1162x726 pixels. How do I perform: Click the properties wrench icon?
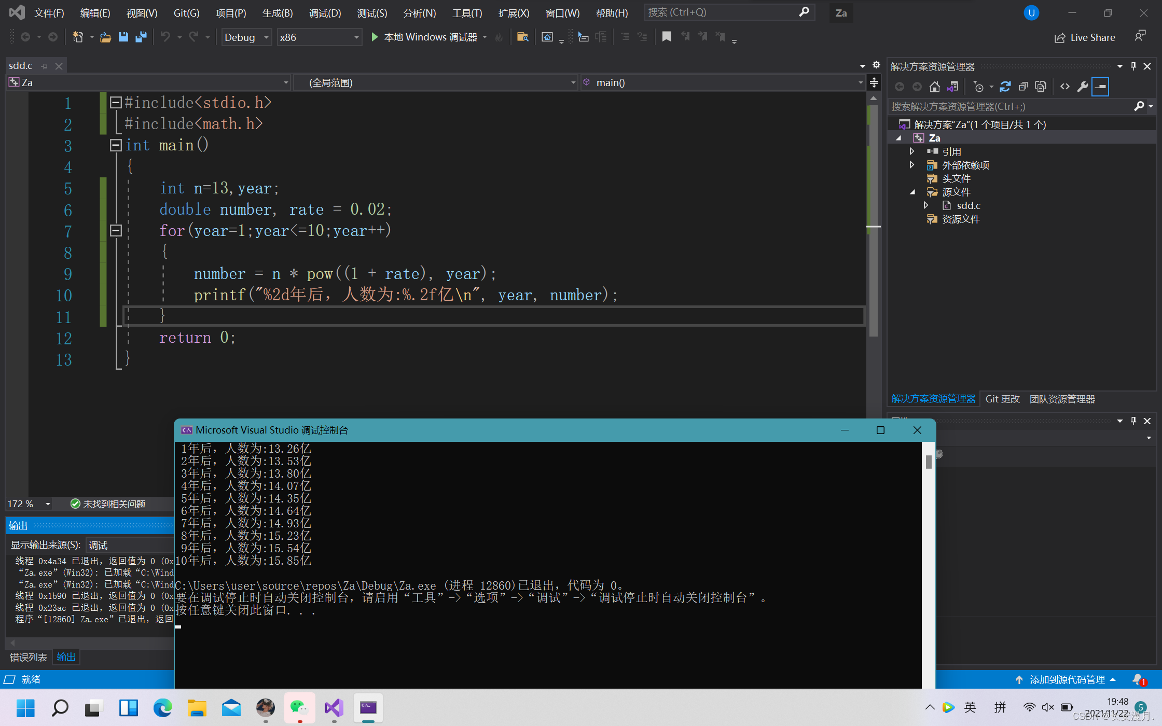[1082, 87]
